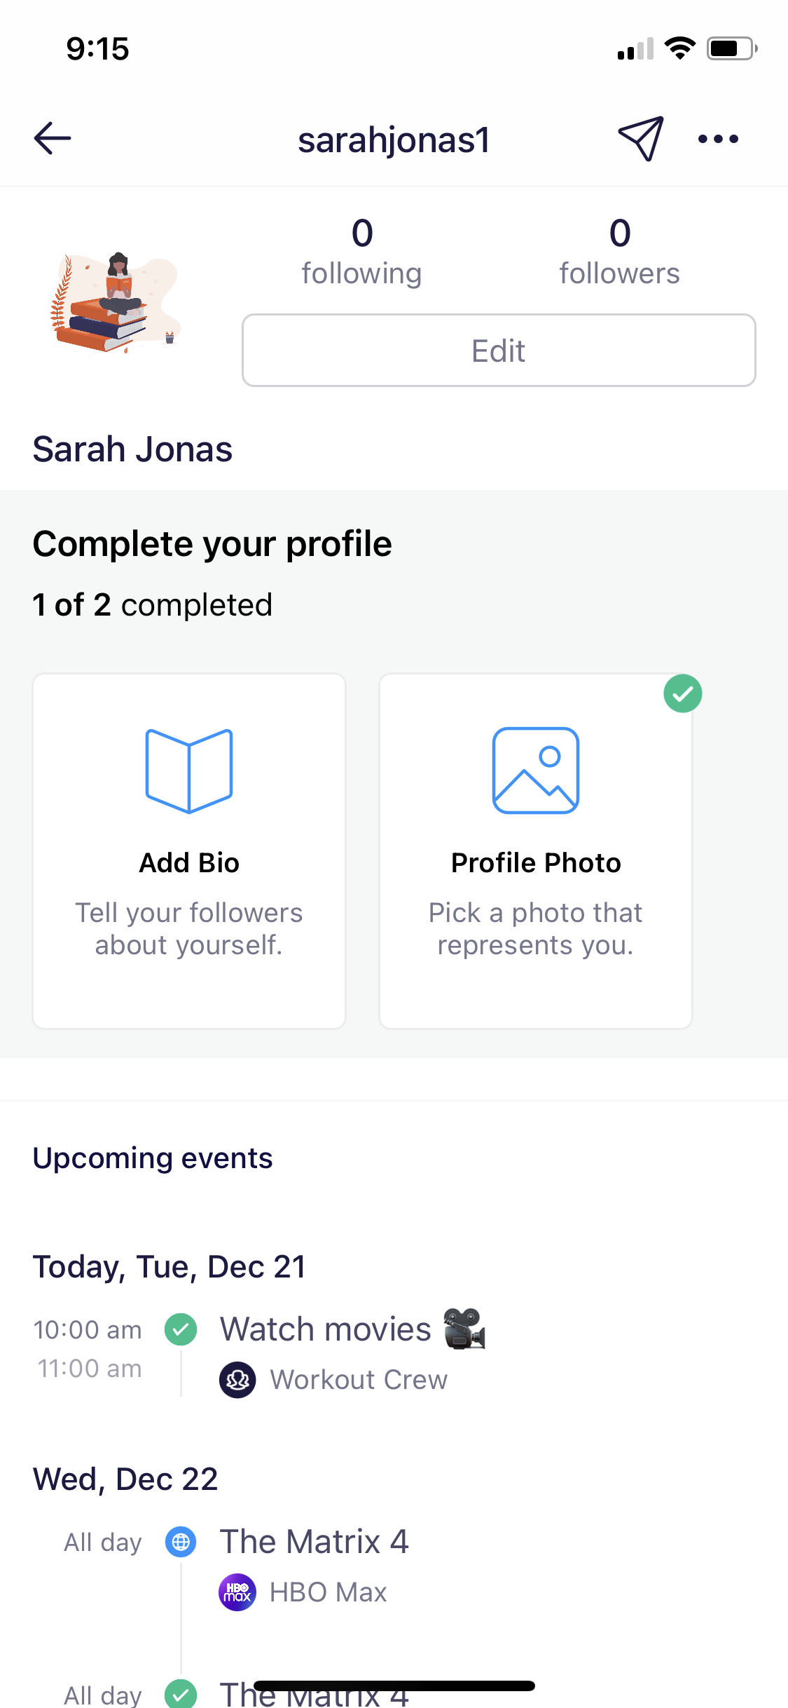This screenshot has width=788, height=1708.
Task: Open the followers count
Action: 619,251
